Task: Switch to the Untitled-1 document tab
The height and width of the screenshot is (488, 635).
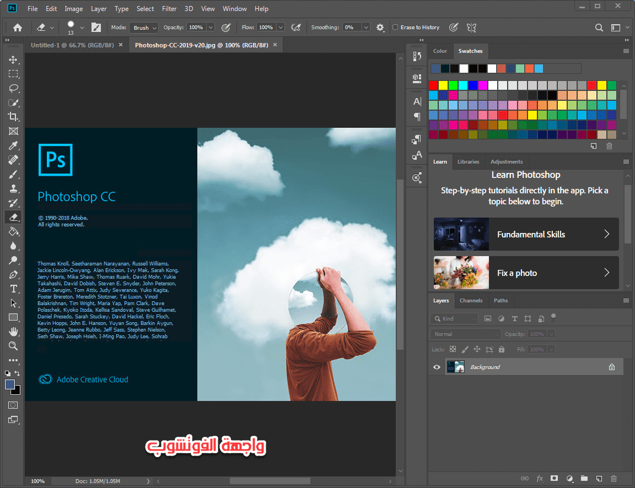Action: [72, 45]
